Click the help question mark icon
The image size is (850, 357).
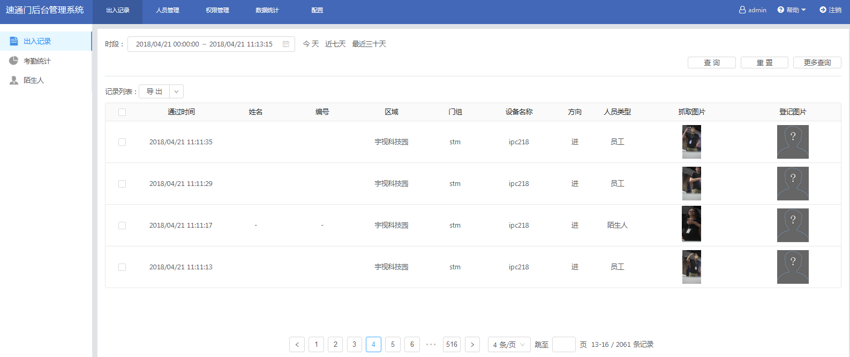[x=781, y=10]
